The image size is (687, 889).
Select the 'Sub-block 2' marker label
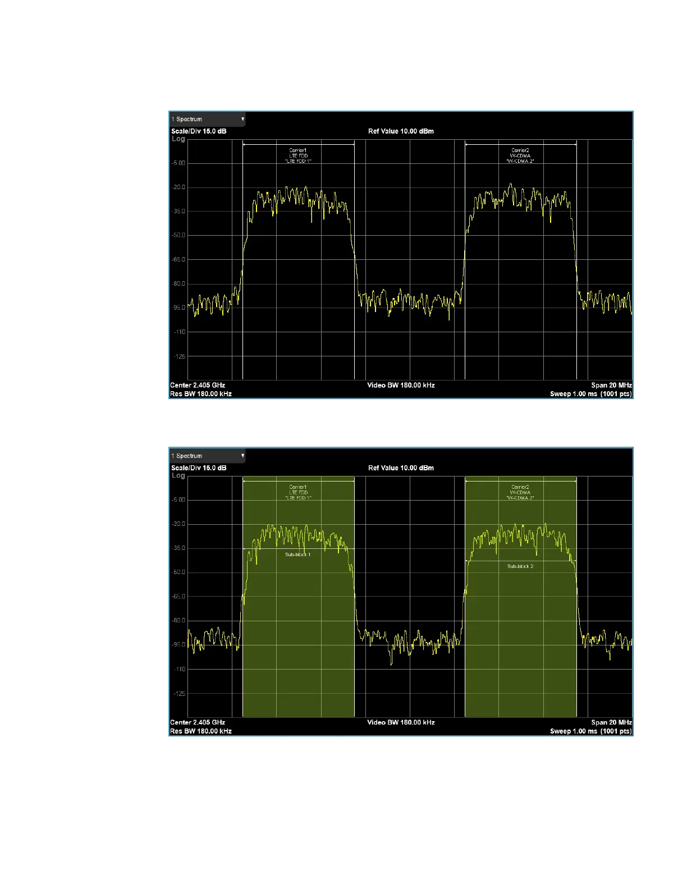pyautogui.click(x=520, y=566)
